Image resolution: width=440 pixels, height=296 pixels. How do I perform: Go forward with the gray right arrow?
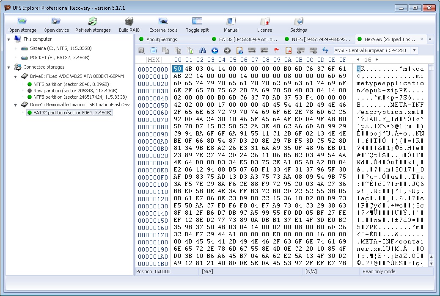point(227,50)
